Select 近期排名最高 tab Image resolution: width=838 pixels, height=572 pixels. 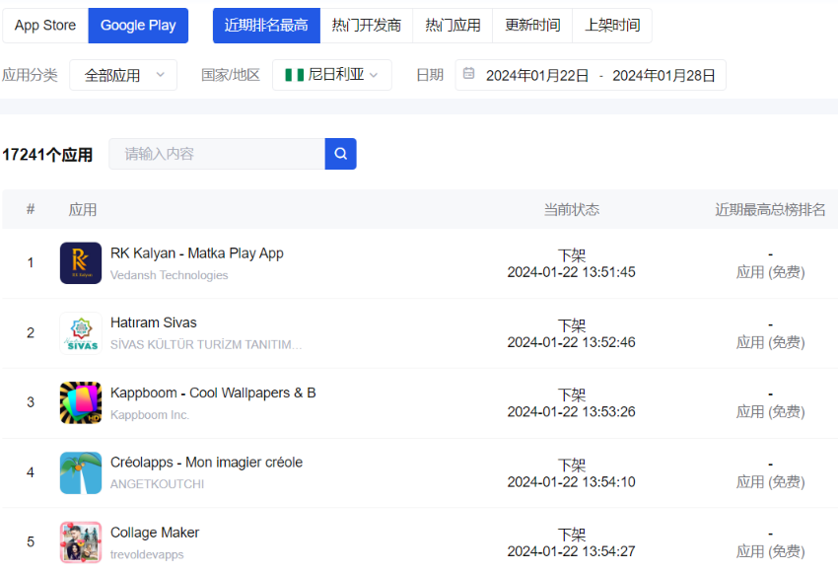(x=266, y=25)
